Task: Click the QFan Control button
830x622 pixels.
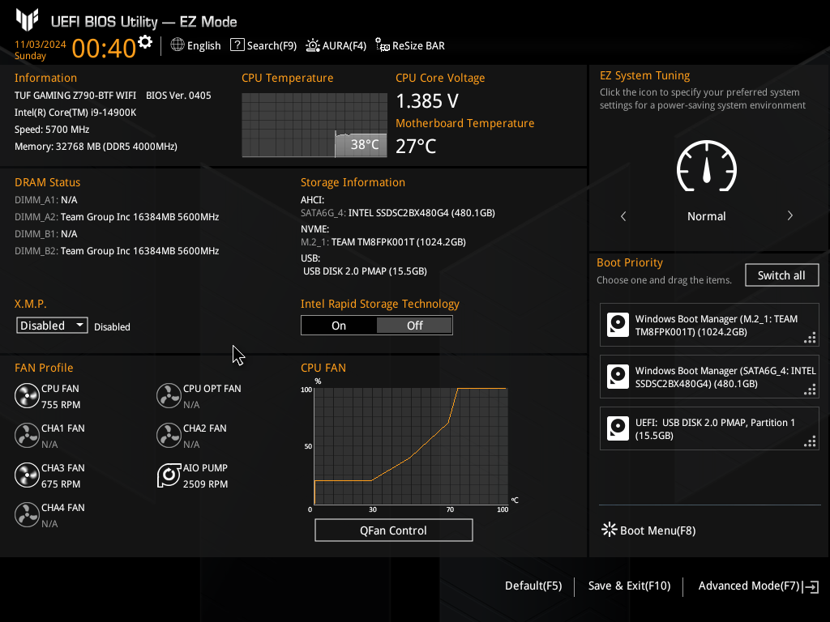Action: (x=393, y=530)
